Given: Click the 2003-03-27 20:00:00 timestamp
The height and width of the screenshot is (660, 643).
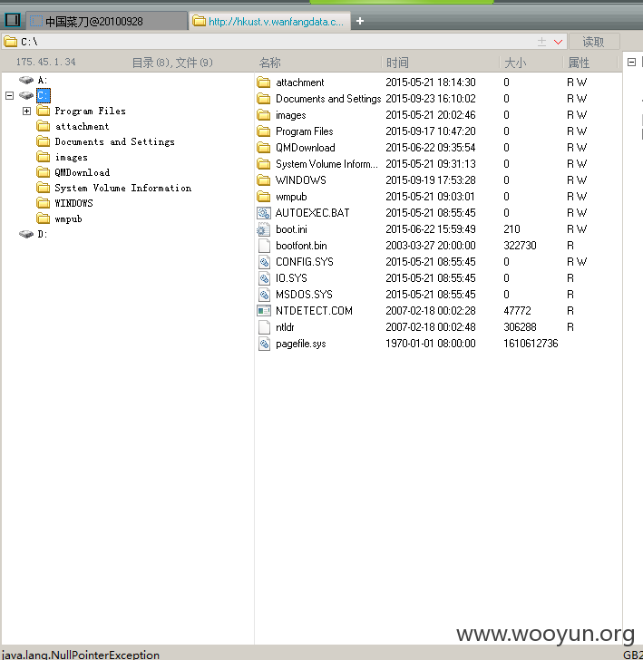Looking at the screenshot, I should (x=431, y=246).
